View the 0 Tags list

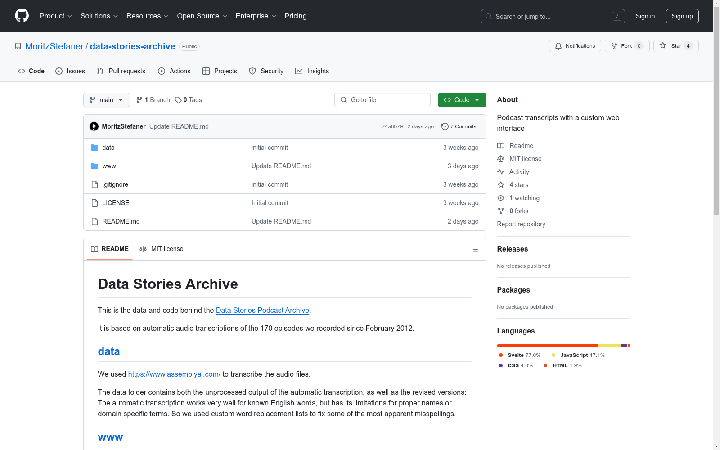pyautogui.click(x=189, y=100)
